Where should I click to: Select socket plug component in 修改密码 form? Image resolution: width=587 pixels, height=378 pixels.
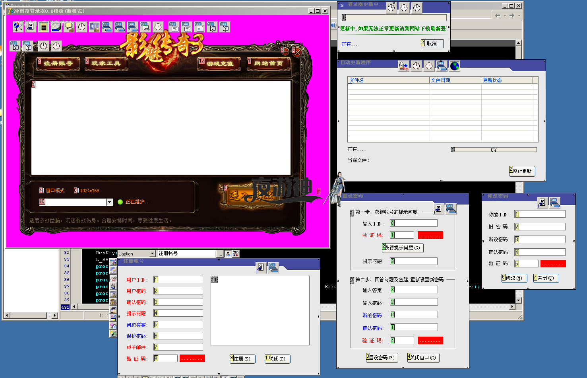(542, 203)
